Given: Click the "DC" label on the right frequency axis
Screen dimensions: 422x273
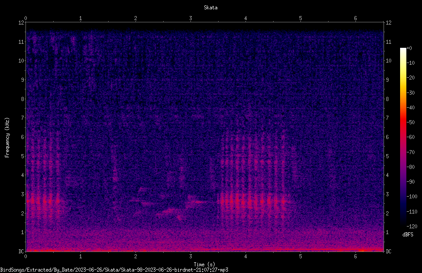Looking at the screenshot, I should (388, 252).
